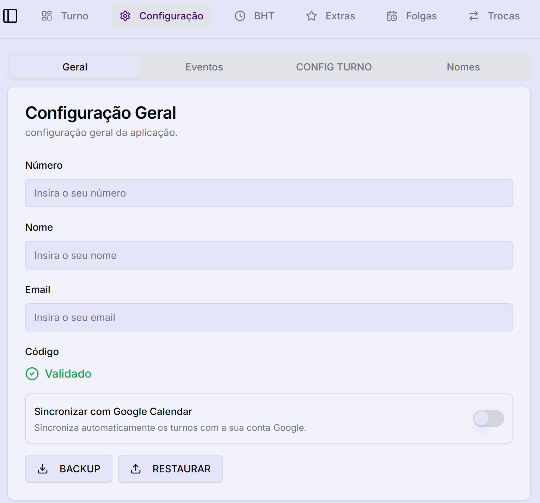Click the BHT clock icon
This screenshot has width=540, height=503.
[x=240, y=16]
